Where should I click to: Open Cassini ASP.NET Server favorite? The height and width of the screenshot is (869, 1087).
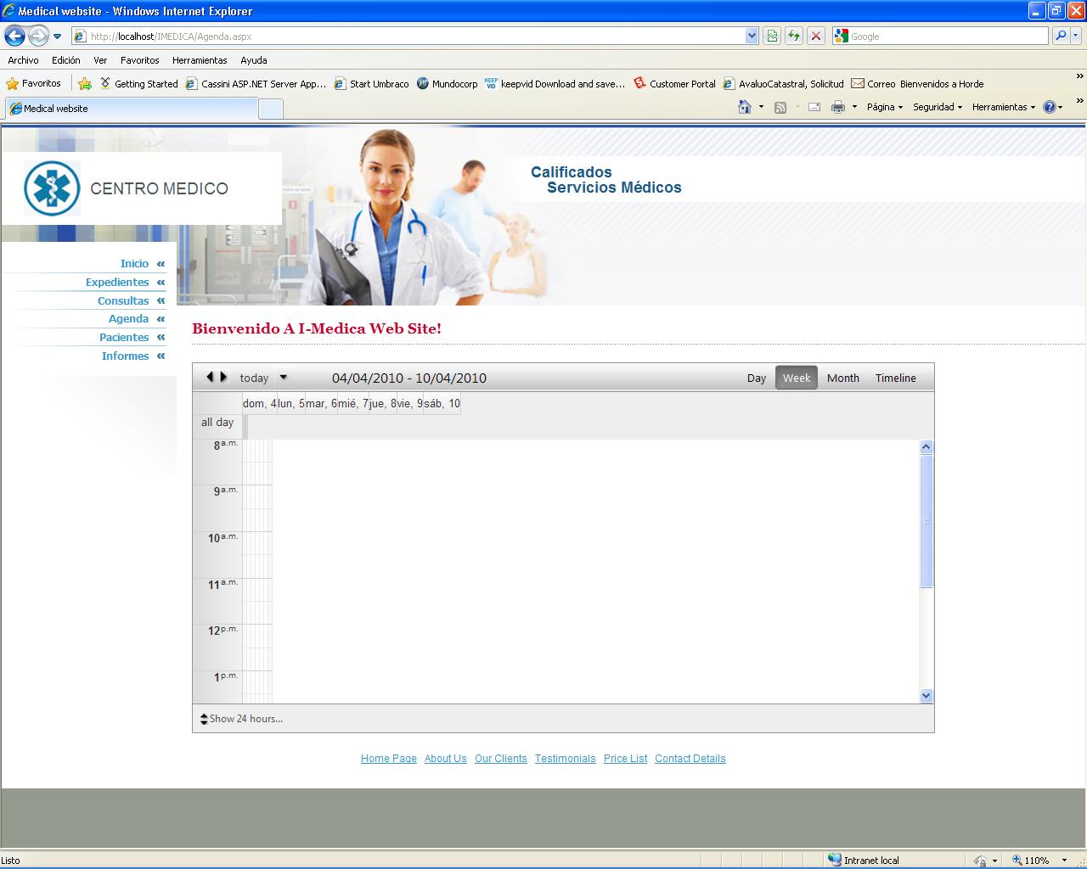[256, 83]
